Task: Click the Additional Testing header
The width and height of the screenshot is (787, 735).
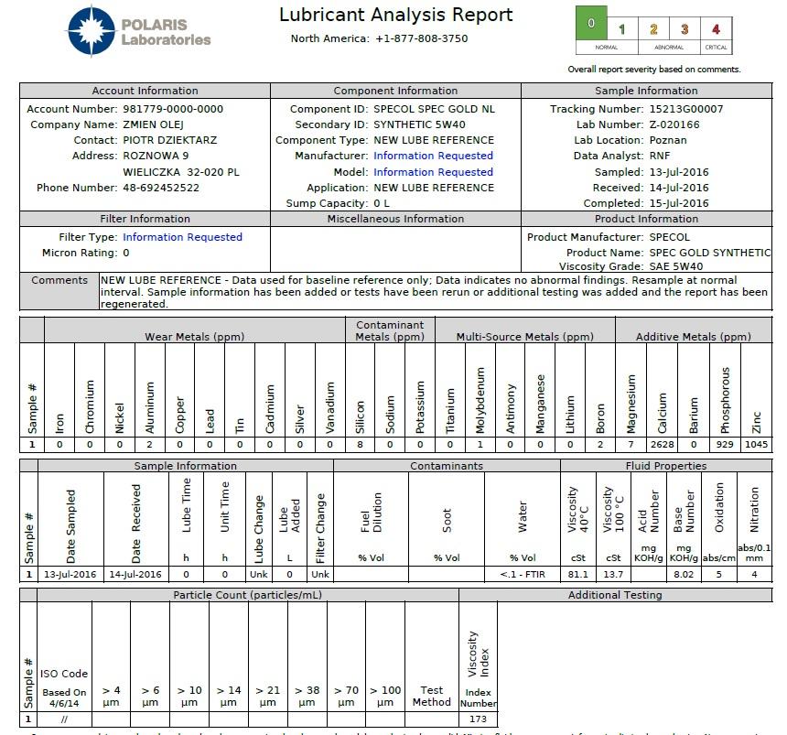Action: tap(615, 595)
